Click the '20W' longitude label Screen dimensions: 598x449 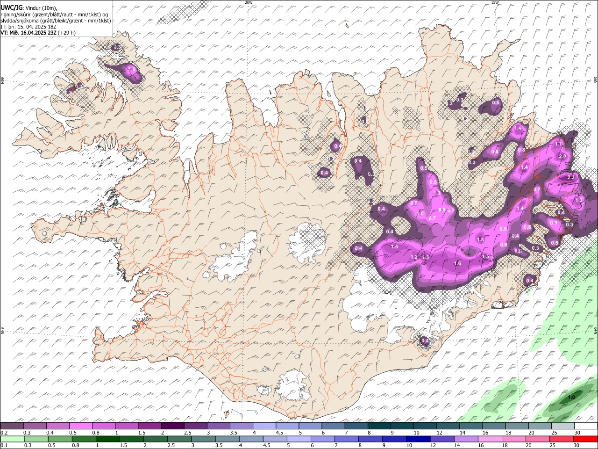pyautogui.click(x=249, y=2)
